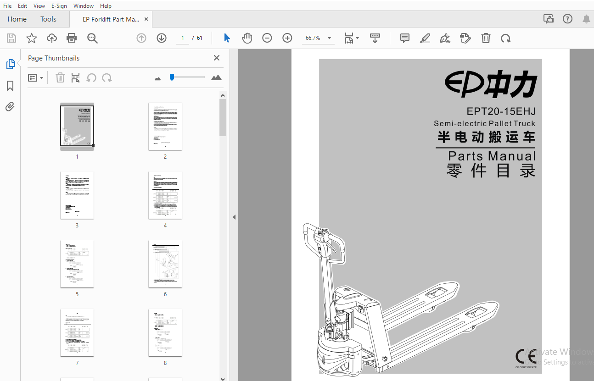Switch to the Home tab
Screen dimensions: 594x381
pos(17,19)
